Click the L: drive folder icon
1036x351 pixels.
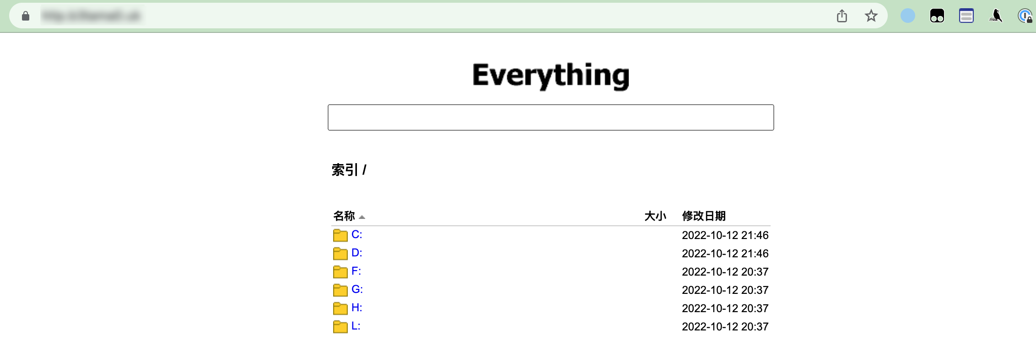pos(340,327)
